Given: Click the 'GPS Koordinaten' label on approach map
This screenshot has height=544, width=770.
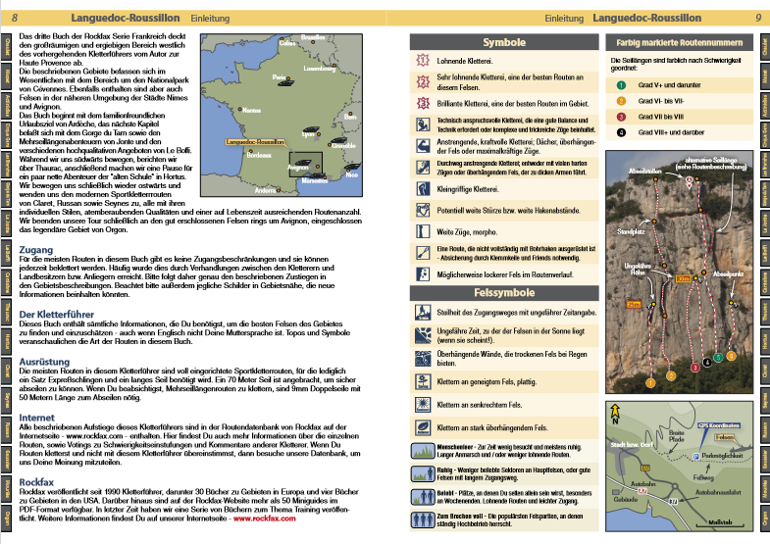Looking at the screenshot, I should pyautogui.click(x=718, y=425).
